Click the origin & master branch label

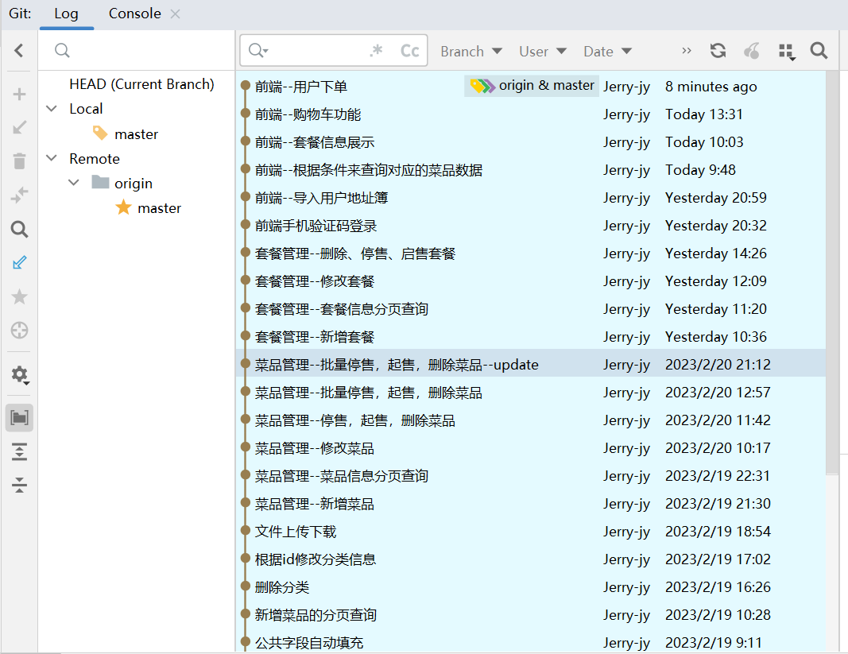click(x=532, y=86)
